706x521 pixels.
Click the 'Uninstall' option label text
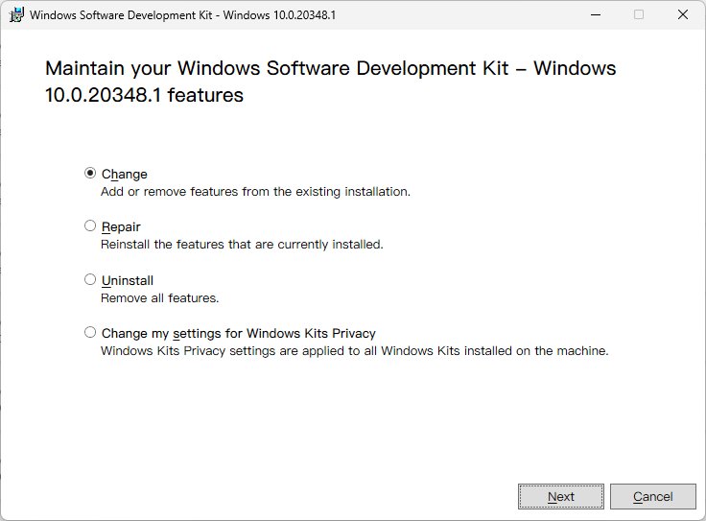[128, 281]
